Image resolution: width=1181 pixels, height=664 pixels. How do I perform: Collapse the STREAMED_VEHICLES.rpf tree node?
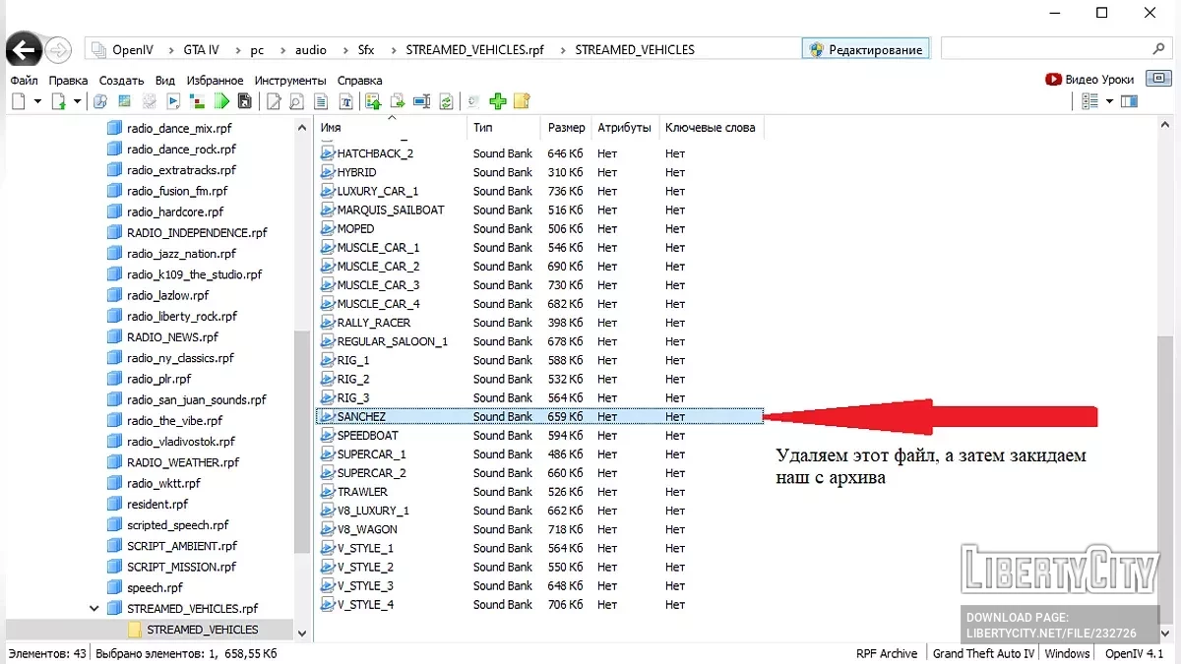click(94, 609)
